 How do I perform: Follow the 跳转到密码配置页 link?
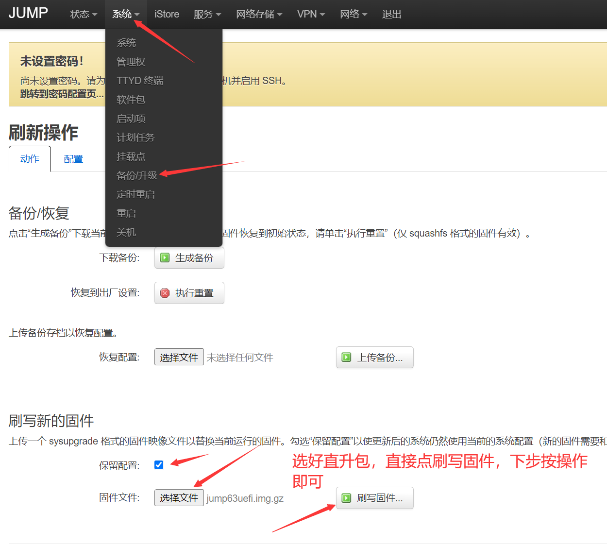click(x=62, y=94)
